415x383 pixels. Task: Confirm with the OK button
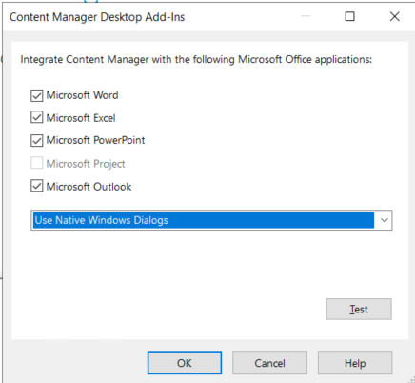[x=185, y=363]
